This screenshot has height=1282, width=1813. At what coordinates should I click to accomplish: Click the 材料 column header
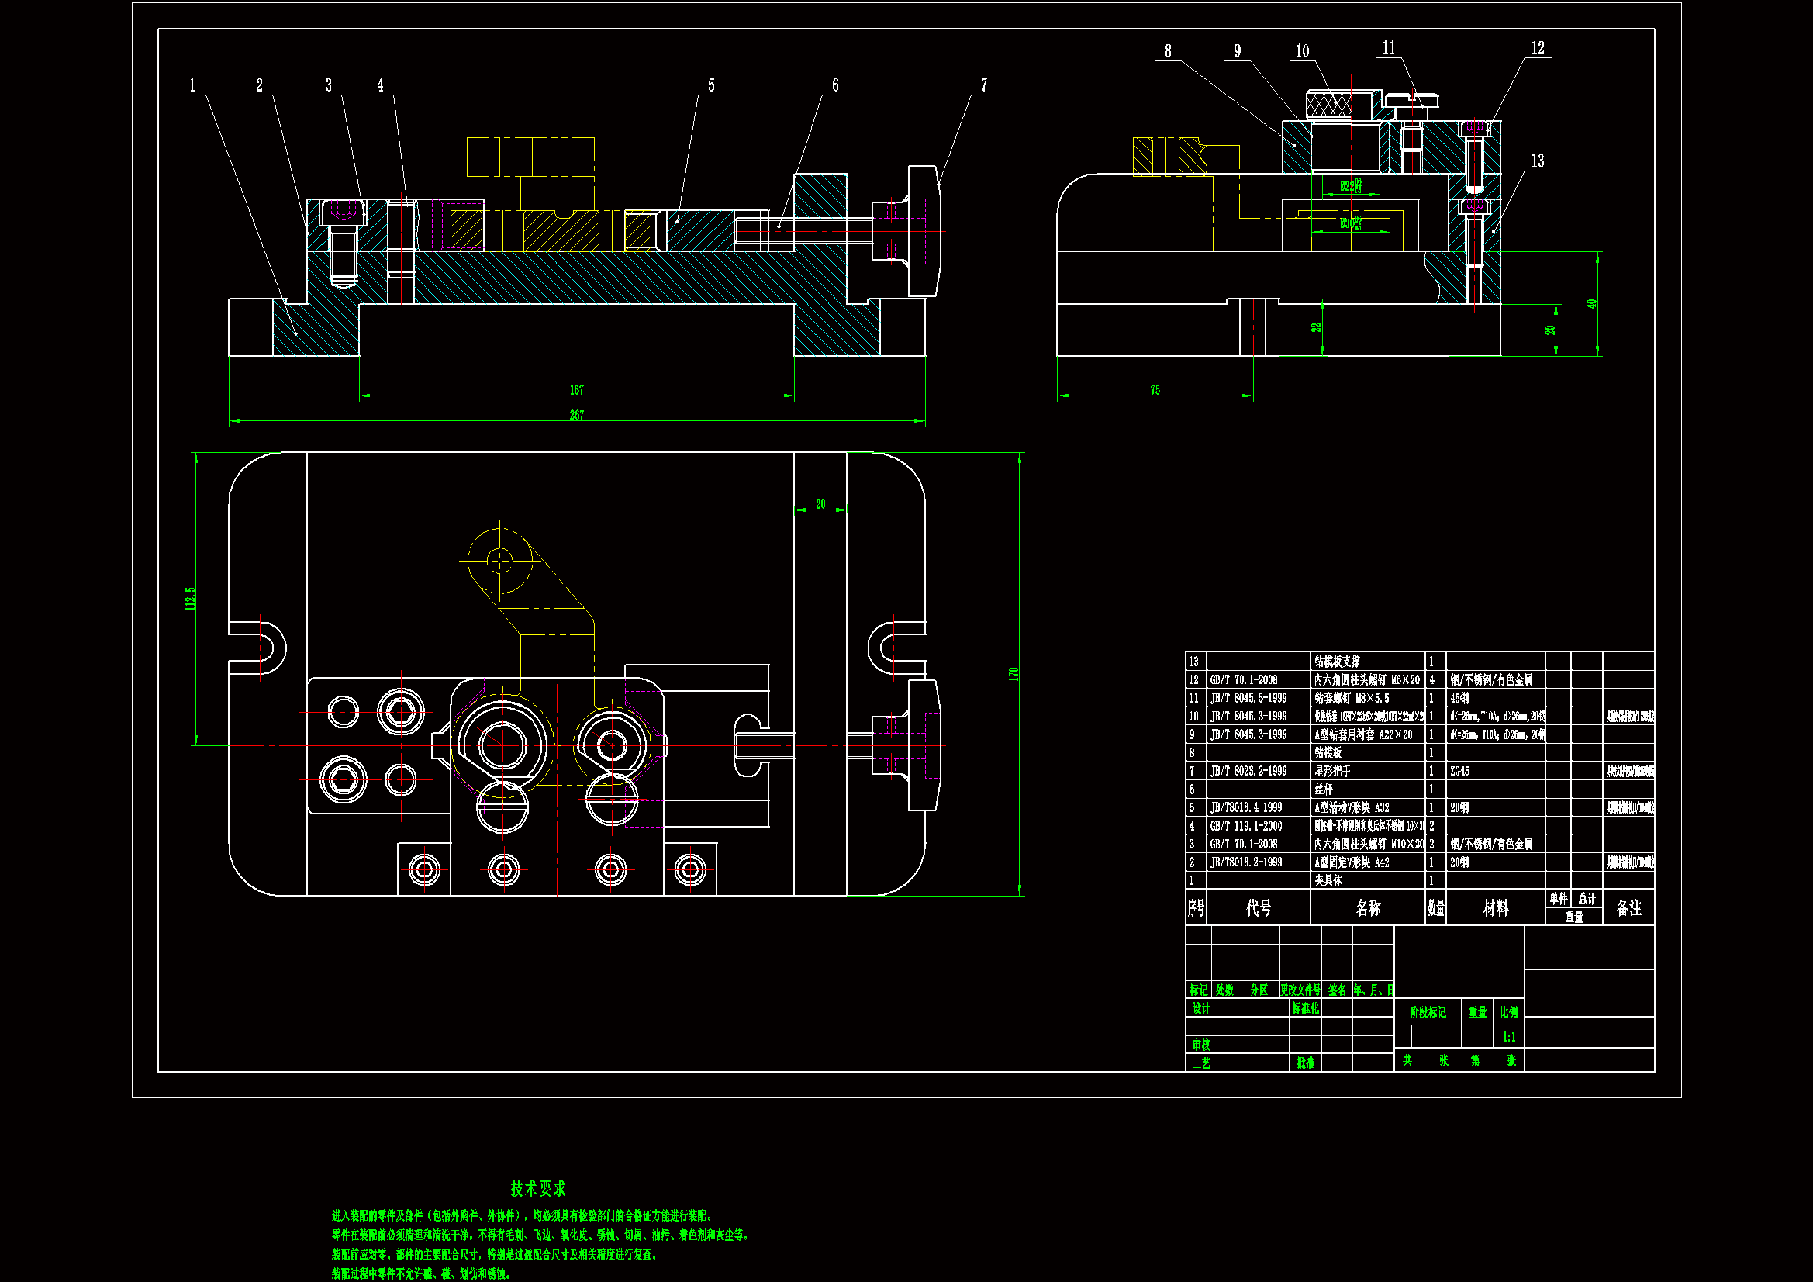tap(1495, 908)
